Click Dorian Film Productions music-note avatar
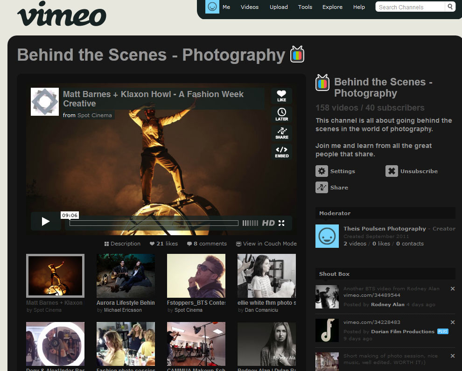The image size is (462, 371). [327, 330]
